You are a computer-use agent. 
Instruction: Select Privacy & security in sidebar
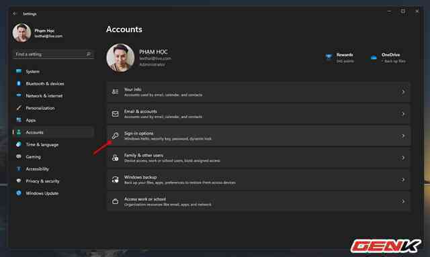(x=53, y=181)
